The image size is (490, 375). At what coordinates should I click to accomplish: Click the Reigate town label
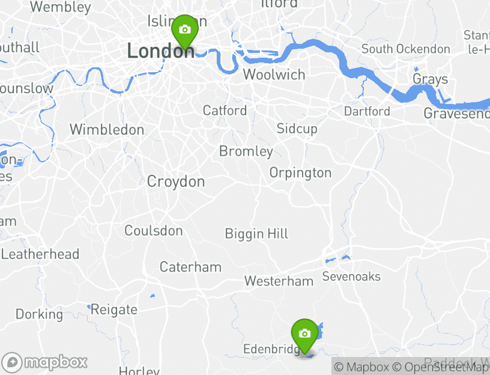(x=113, y=310)
